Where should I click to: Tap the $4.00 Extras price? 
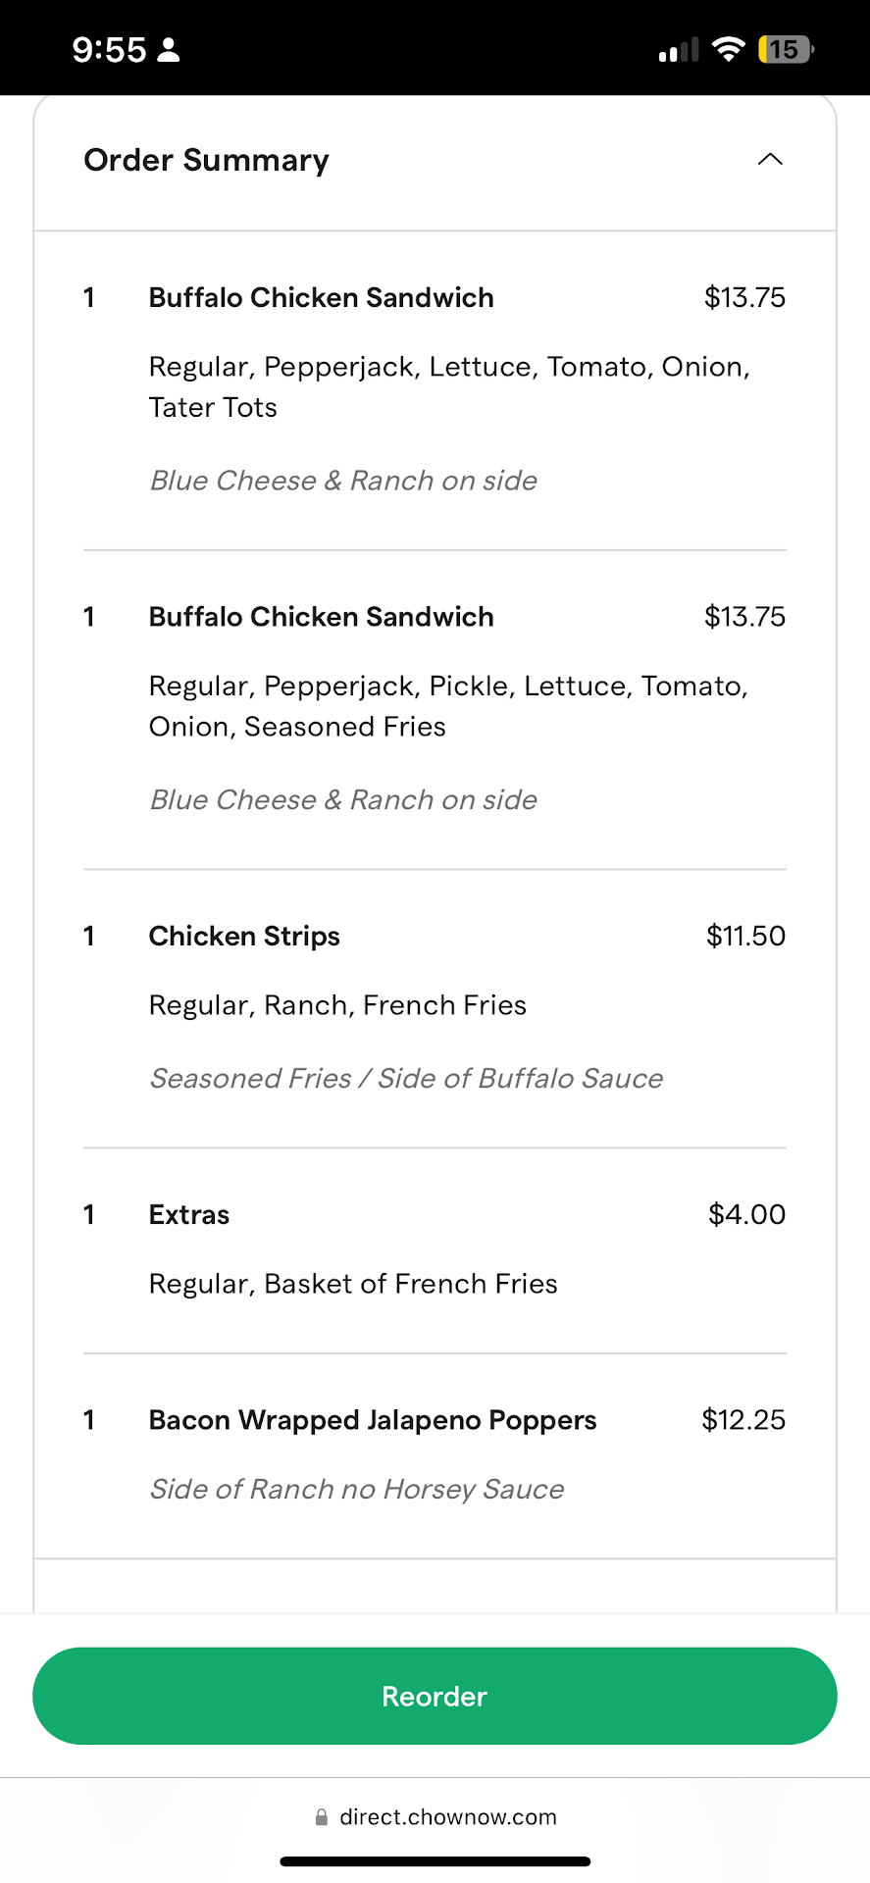[x=746, y=1214]
